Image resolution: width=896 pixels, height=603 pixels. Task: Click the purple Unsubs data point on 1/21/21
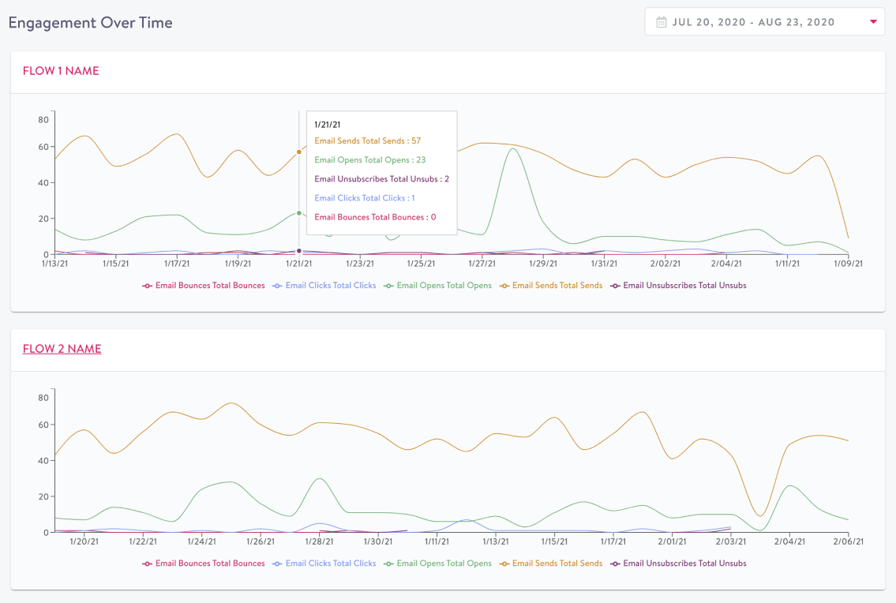point(299,251)
